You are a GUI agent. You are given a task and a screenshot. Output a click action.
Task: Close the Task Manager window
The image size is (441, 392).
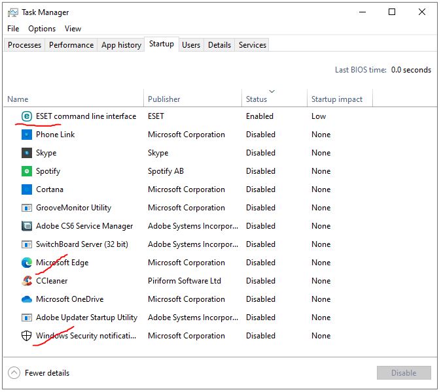pos(421,12)
